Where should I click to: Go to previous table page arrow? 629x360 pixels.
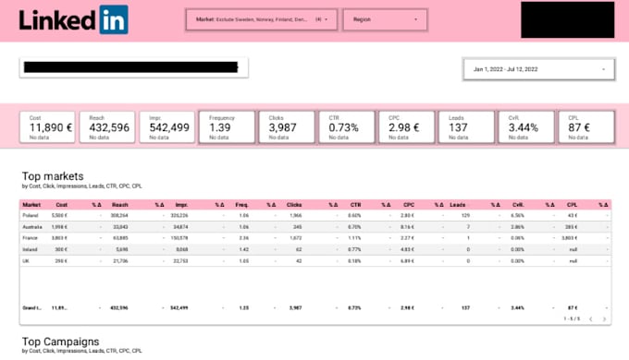tap(591, 319)
